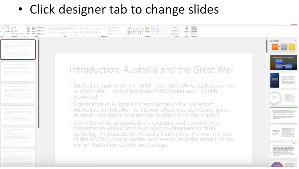Decrease the list indent level
The width and height of the screenshot is (299, 169).
(x=97, y=29)
